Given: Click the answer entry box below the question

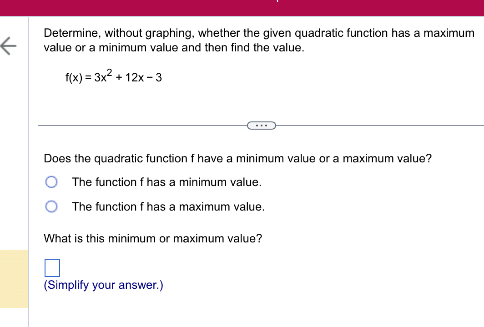Looking at the screenshot, I should (52, 268).
